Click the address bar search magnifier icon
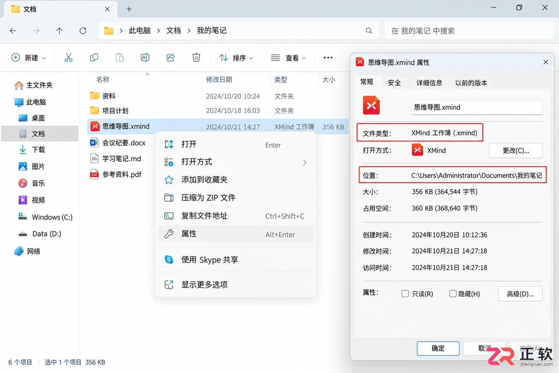 (369, 31)
